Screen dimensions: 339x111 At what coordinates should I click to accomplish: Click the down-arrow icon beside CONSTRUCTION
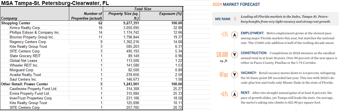pyautogui.click(x=234, y=55)
